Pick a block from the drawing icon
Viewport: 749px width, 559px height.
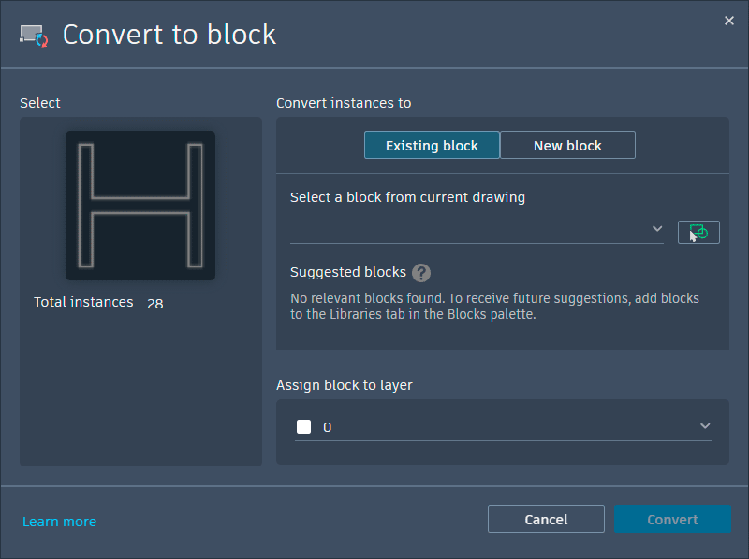click(698, 232)
